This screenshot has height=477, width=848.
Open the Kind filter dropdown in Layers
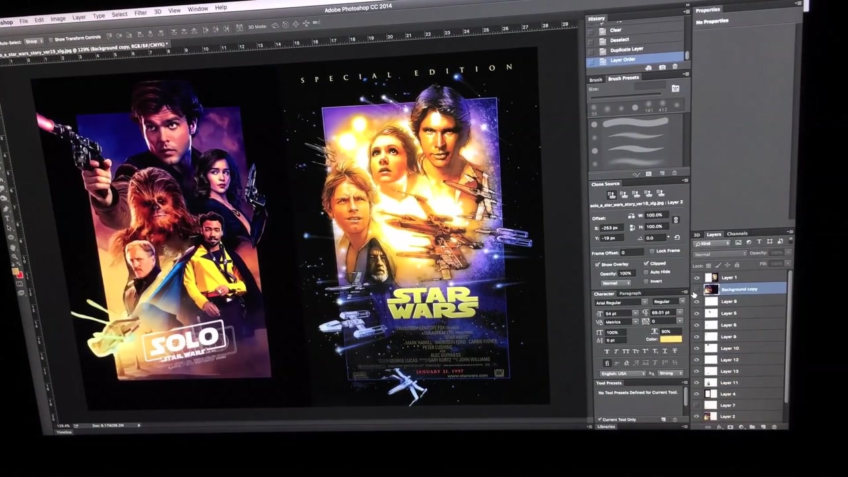click(712, 243)
